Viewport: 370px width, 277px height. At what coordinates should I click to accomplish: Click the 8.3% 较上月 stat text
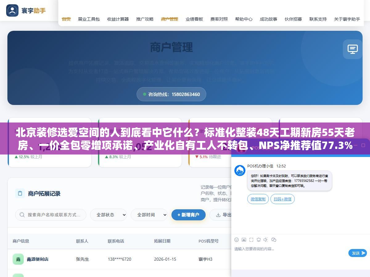click(x=118, y=157)
